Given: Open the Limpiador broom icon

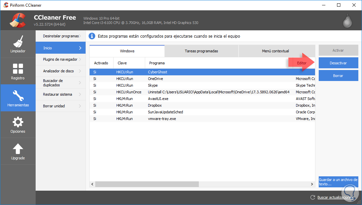Looking at the screenshot, I should point(18,41).
